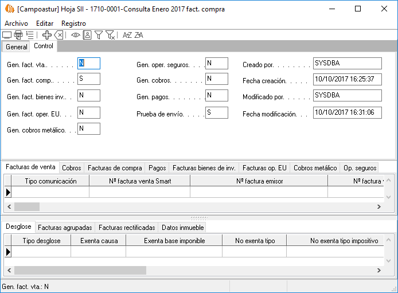
Task: Sort ascending with the A-Z icon
Action: [127, 35]
